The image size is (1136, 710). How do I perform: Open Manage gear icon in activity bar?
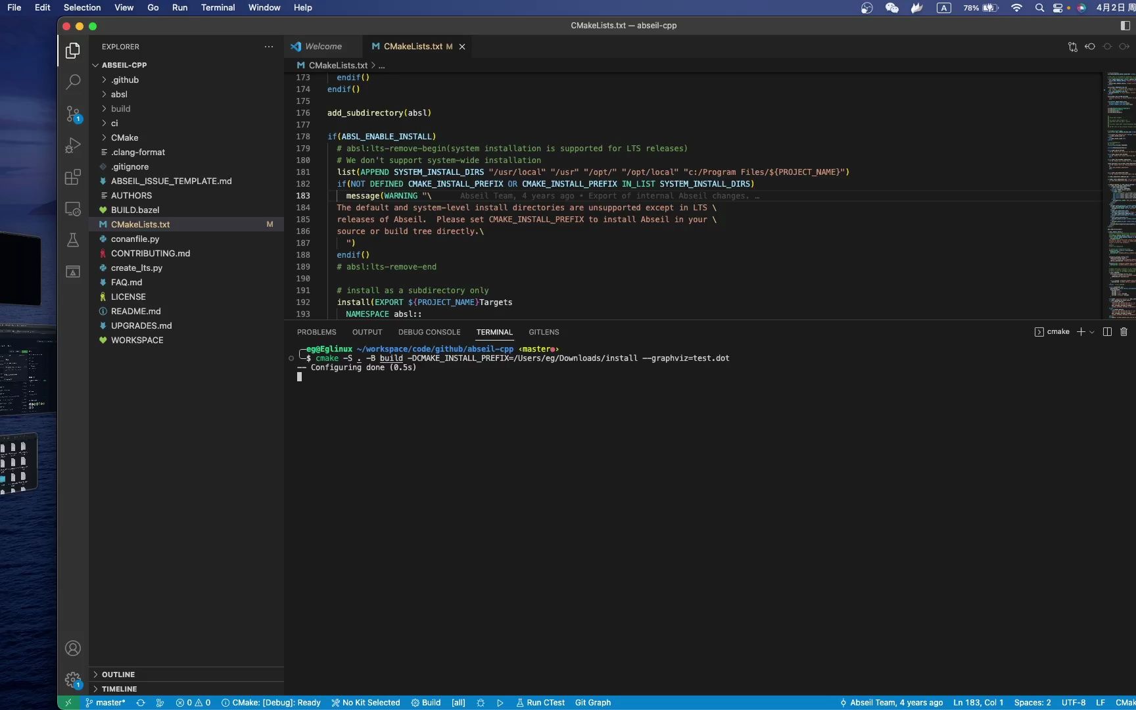pyautogui.click(x=73, y=680)
